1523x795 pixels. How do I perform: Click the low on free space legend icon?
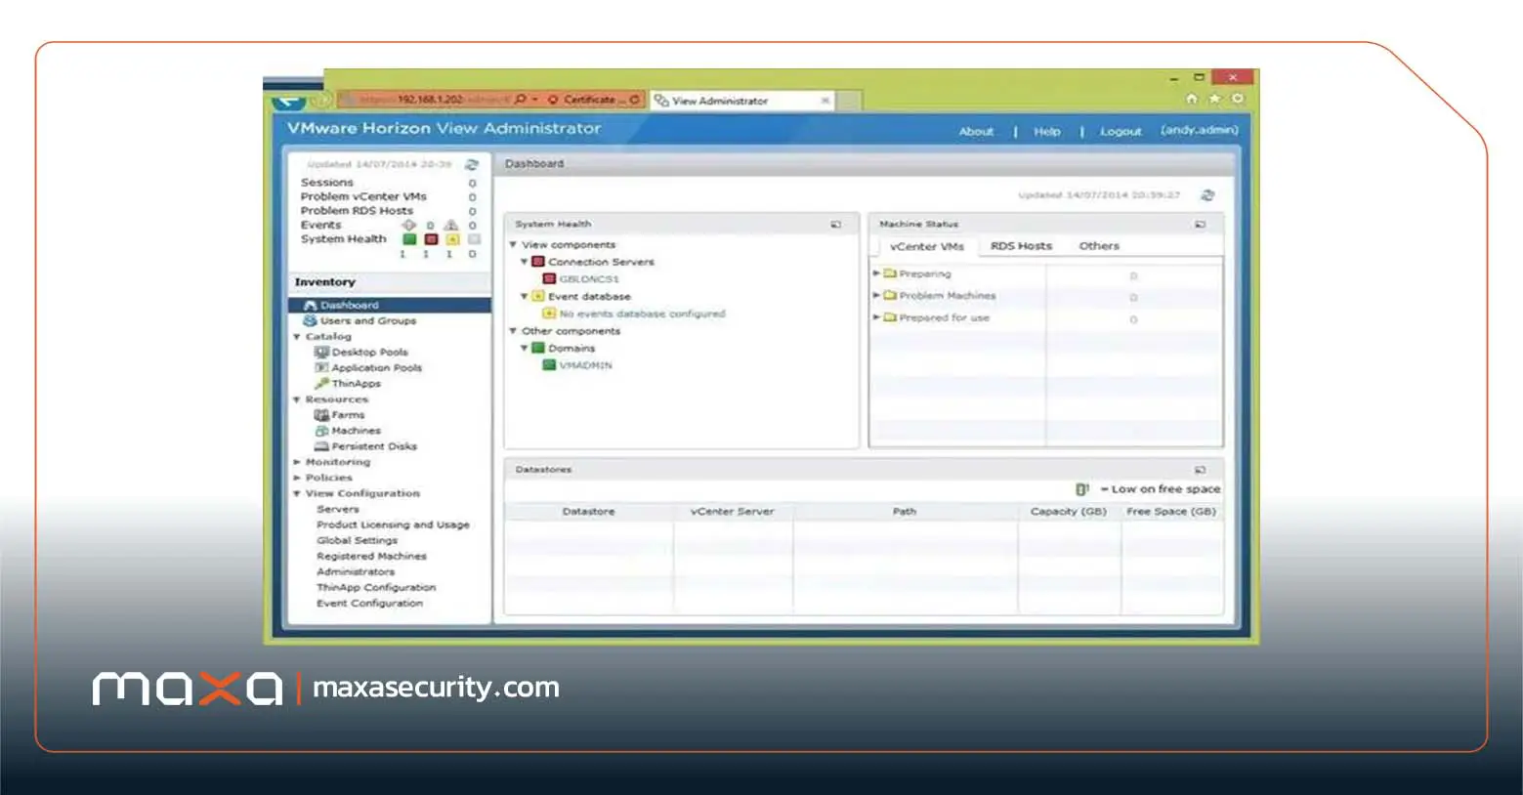click(x=1081, y=489)
